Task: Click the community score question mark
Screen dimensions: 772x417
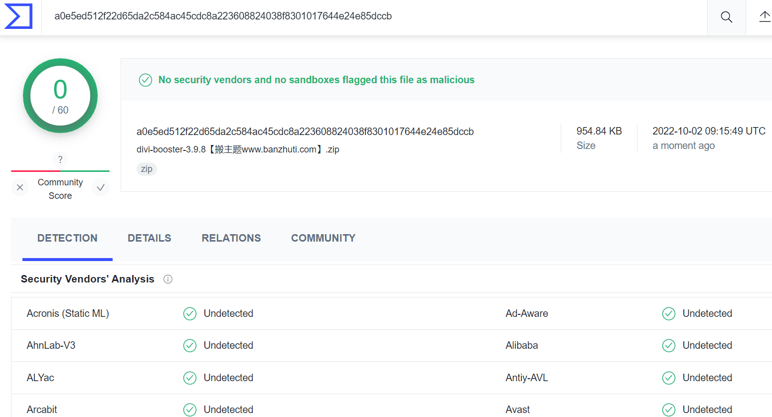Action: (x=60, y=159)
